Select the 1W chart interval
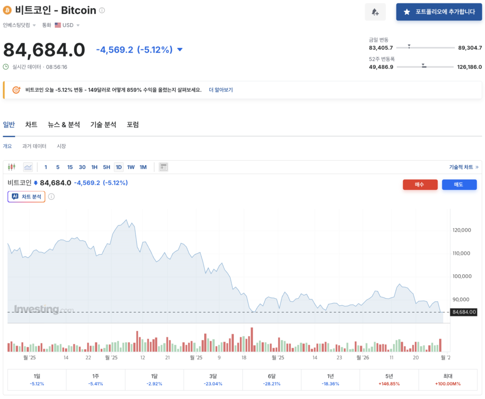The height and width of the screenshot is (399, 485). pyautogui.click(x=131, y=167)
